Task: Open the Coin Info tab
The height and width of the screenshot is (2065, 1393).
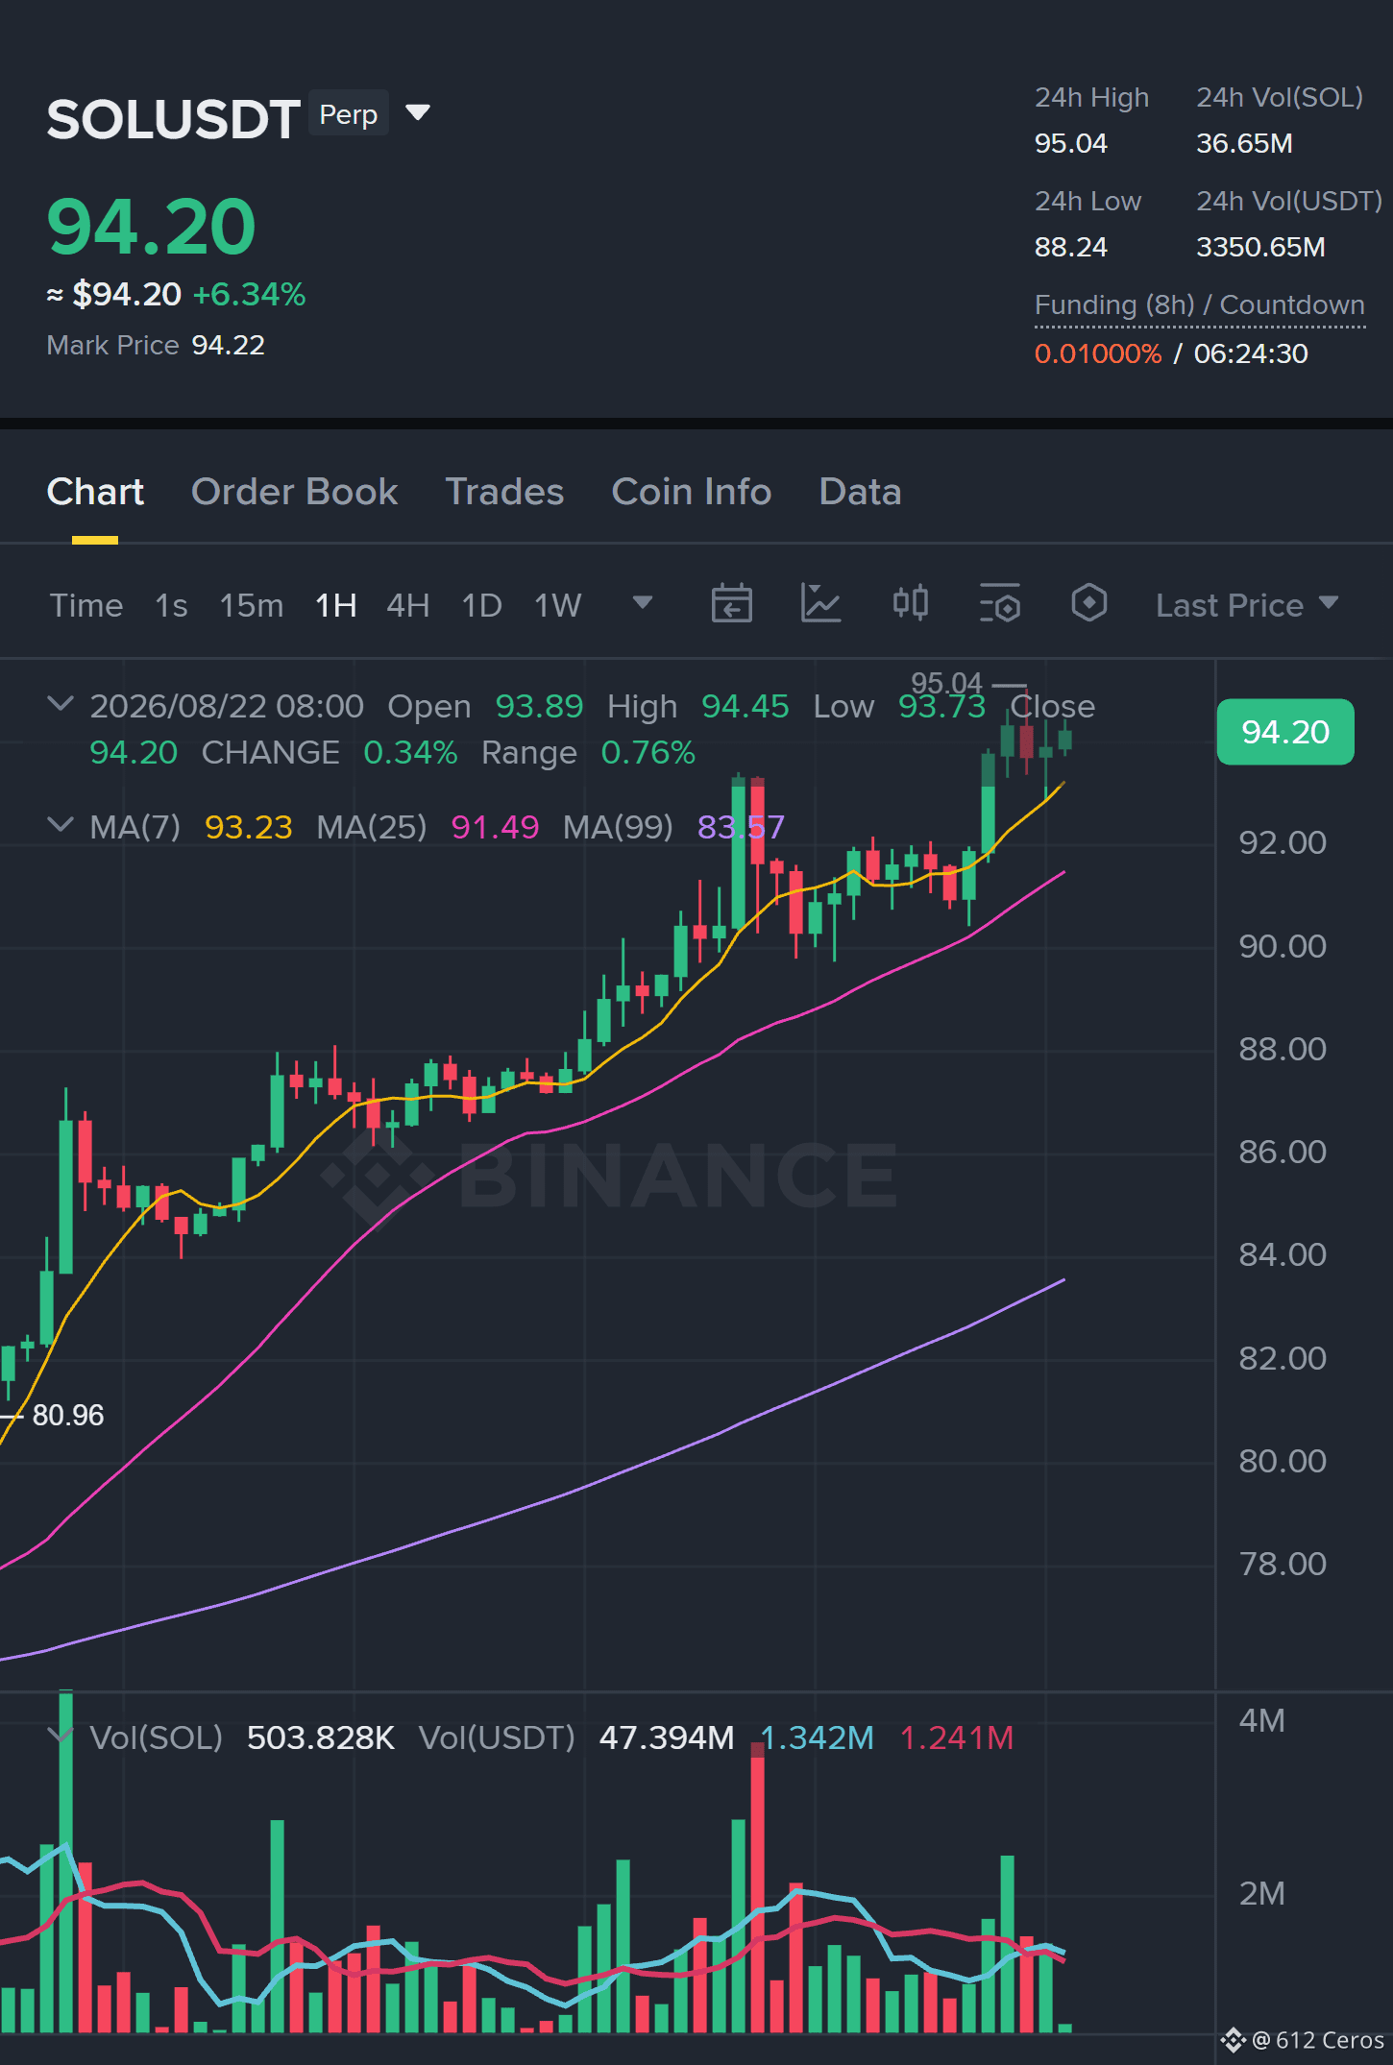Action: (x=691, y=492)
